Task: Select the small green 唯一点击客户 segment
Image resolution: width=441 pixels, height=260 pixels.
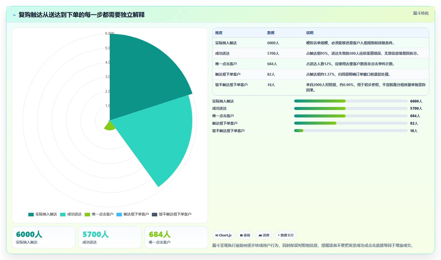Action: pos(110,126)
